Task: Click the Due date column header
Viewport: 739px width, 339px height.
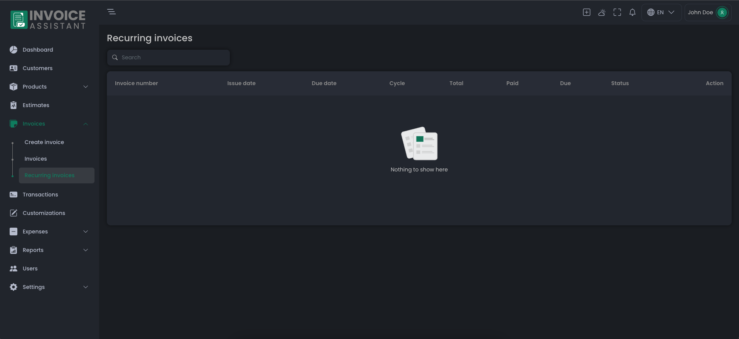Action: 324,83
